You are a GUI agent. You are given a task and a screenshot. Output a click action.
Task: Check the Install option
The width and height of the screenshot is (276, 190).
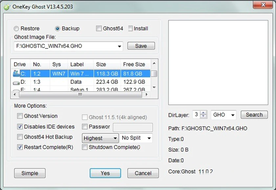tap(130, 28)
